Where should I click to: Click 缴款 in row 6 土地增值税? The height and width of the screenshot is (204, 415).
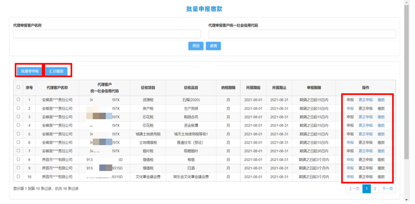381,143
